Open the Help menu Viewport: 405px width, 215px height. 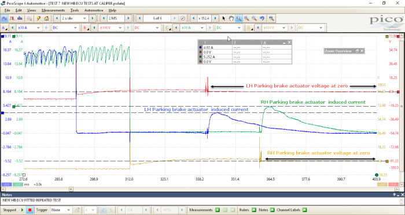click(x=112, y=10)
